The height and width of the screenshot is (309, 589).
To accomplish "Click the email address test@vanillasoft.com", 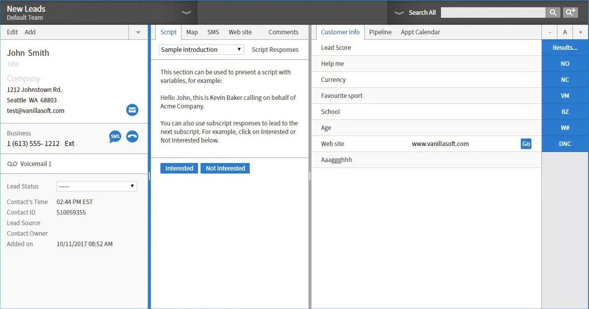I will pos(35,111).
